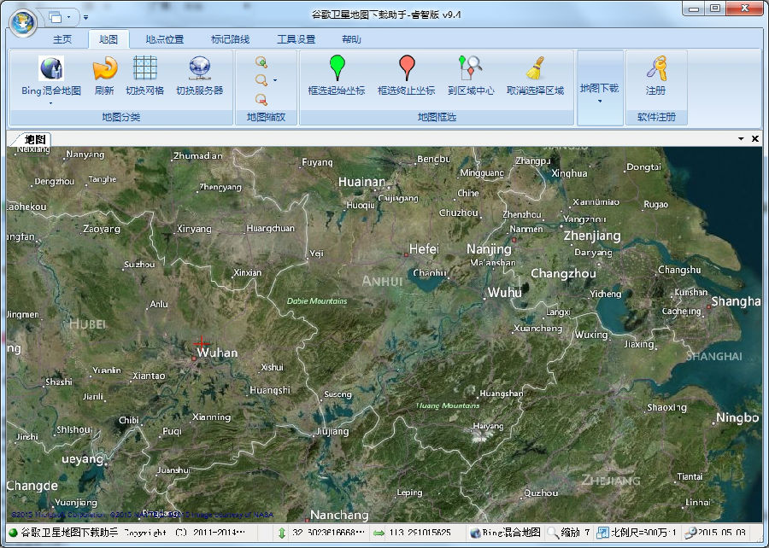Open the 地图下载 dropdown button
This screenshot has height=548, width=769.
[x=600, y=88]
